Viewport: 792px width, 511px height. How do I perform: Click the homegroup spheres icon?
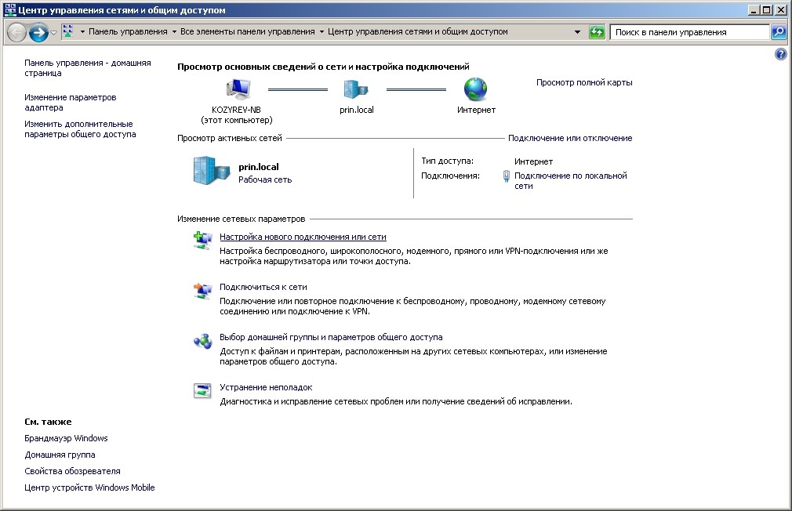(202, 342)
